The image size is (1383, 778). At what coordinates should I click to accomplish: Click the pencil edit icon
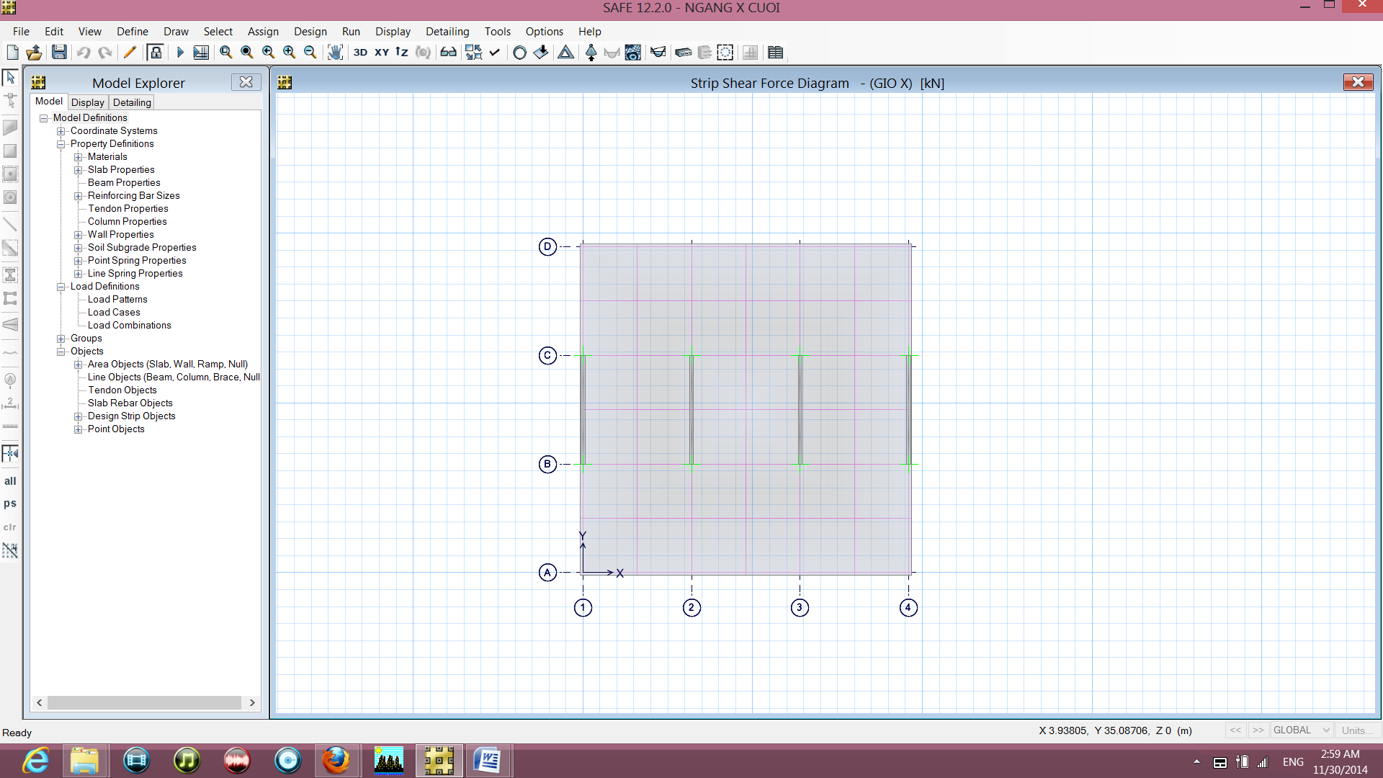tap(130, 52)
